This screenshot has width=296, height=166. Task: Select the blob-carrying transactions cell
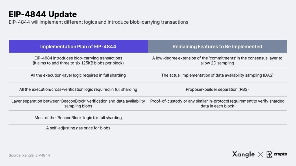point(78,61)
